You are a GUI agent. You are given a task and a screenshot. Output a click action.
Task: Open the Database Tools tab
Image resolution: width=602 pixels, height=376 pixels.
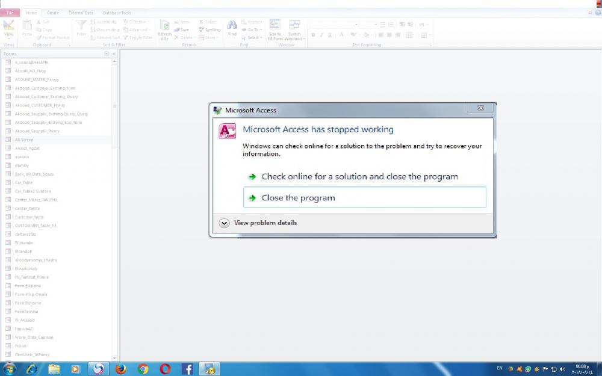(x=117, y=13)
